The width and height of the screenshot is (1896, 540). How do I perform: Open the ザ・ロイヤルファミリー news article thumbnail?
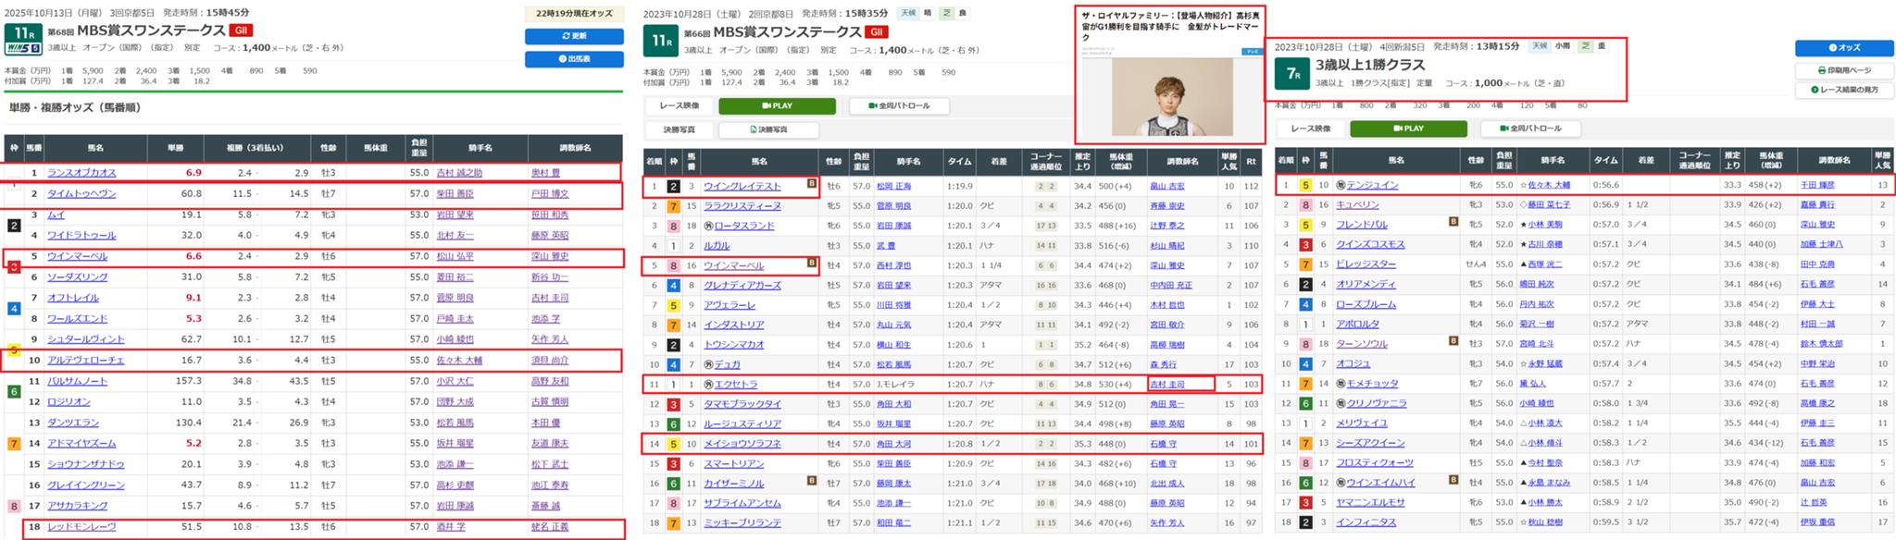pyautogui.click(x=1171, y=95)
